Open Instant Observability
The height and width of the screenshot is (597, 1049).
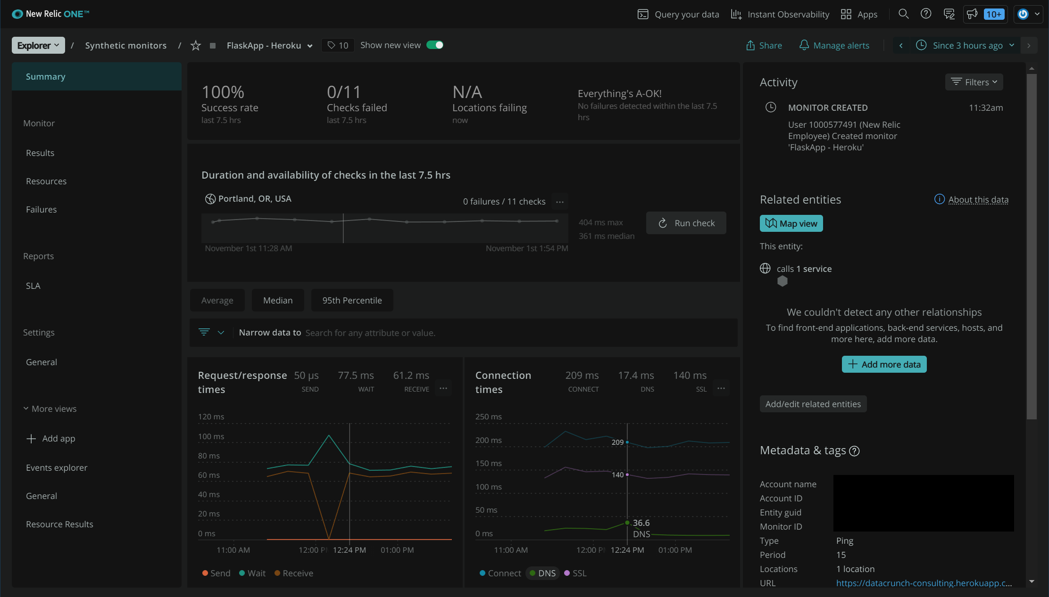pyautogui.click(x=780, y=14)
